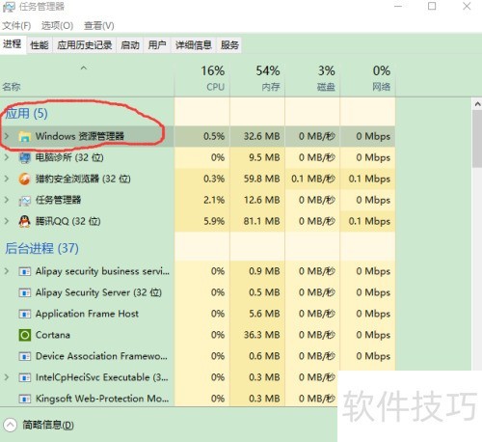Select the 后台进程 (37) group header
The width and height of the screenshot is (482, 442).
click(x=41, y=248)
